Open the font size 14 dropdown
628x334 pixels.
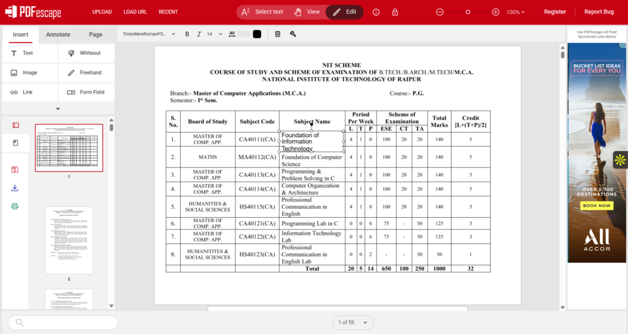click(213, 34)
